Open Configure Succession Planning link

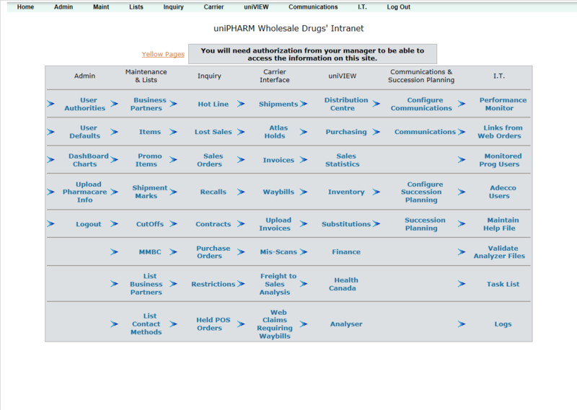tap(422, 192)
